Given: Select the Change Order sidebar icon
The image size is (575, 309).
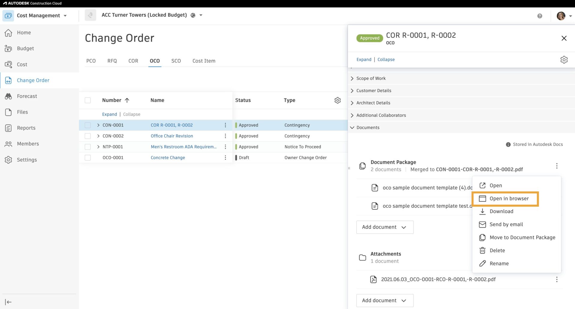Looking at the screenshot, I should [8, 80].
